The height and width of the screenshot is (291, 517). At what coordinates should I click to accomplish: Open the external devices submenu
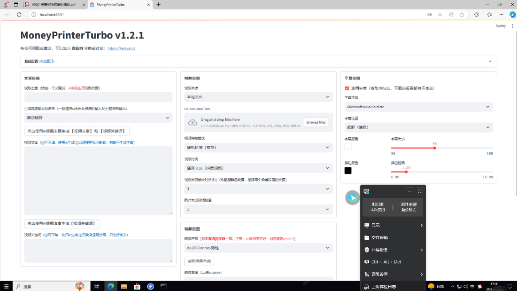(393, 250)
